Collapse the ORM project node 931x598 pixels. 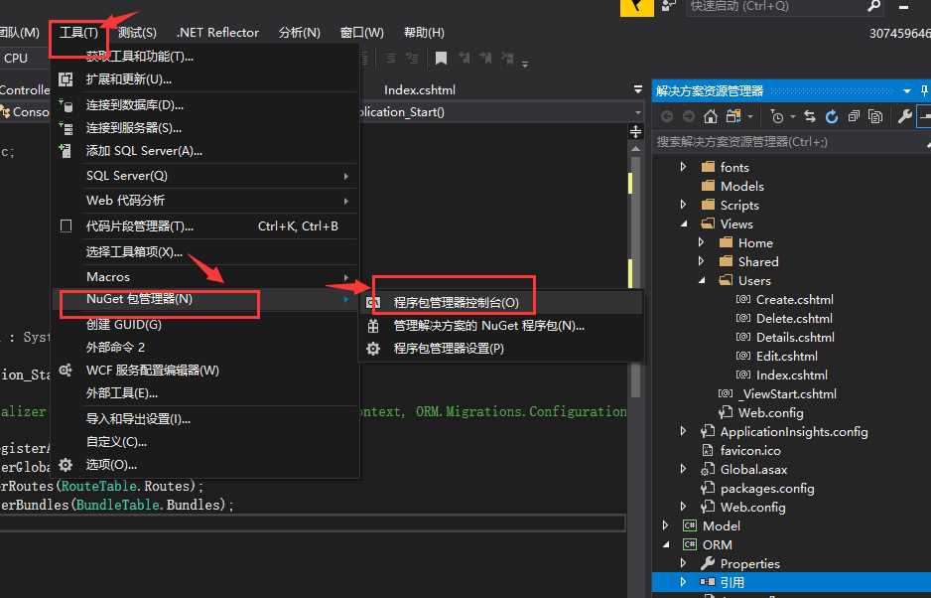[666, 544]
